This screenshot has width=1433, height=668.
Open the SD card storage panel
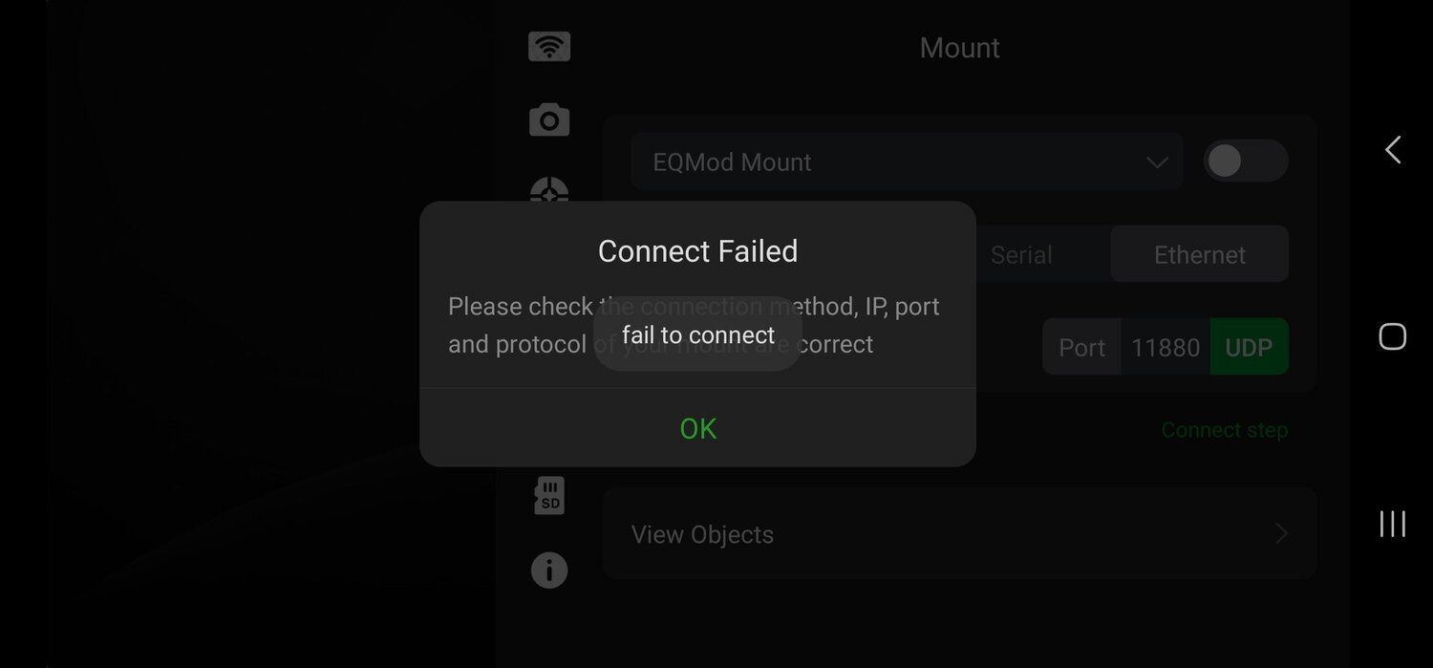tap(549, 495)
